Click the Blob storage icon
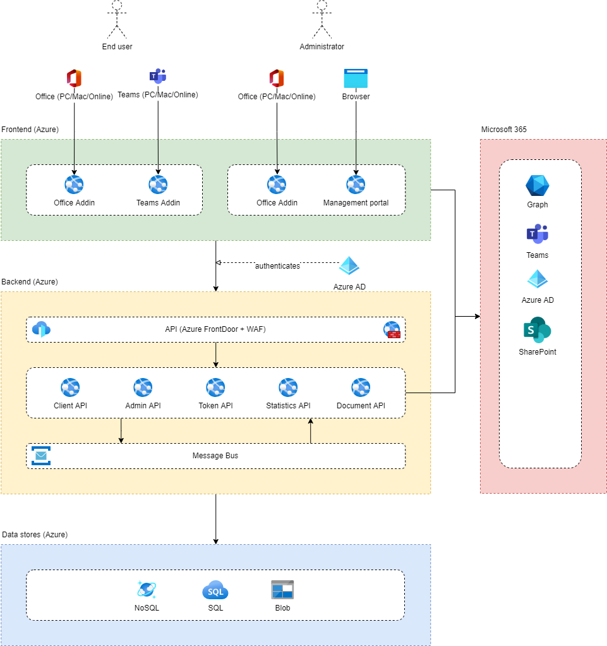Viewport: 607px width, 646px height. 282,590
